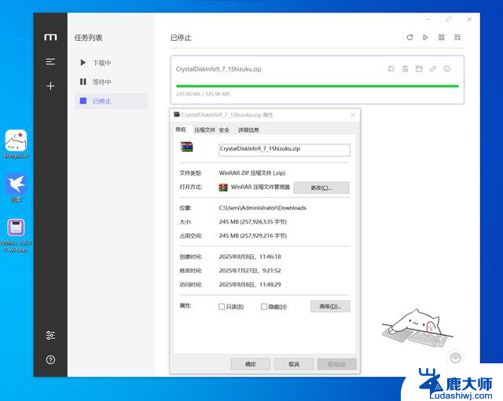The width and height of the screenshot is (503, 401).
Task: Click 任务列表 sidebar heading
Action: click(88, 38)
